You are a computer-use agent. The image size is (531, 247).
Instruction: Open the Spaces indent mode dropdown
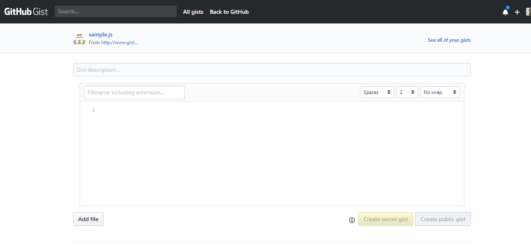click(x=377, y=92)
